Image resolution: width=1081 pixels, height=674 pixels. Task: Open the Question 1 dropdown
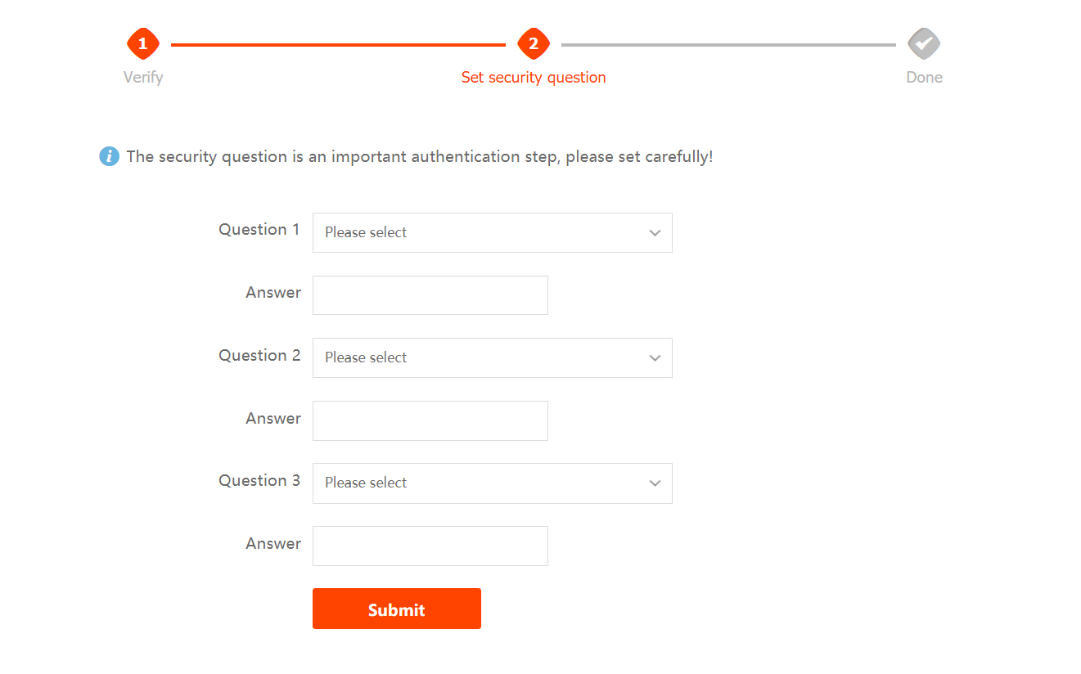(x=493, y=232)
